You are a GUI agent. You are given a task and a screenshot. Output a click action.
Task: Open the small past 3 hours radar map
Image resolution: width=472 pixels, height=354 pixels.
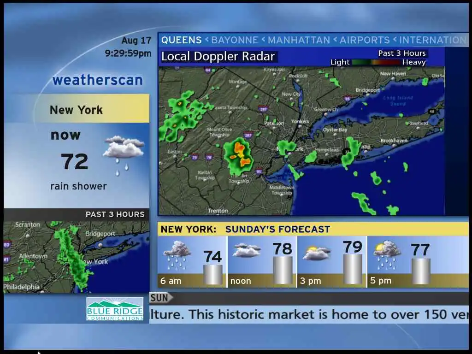77,257
